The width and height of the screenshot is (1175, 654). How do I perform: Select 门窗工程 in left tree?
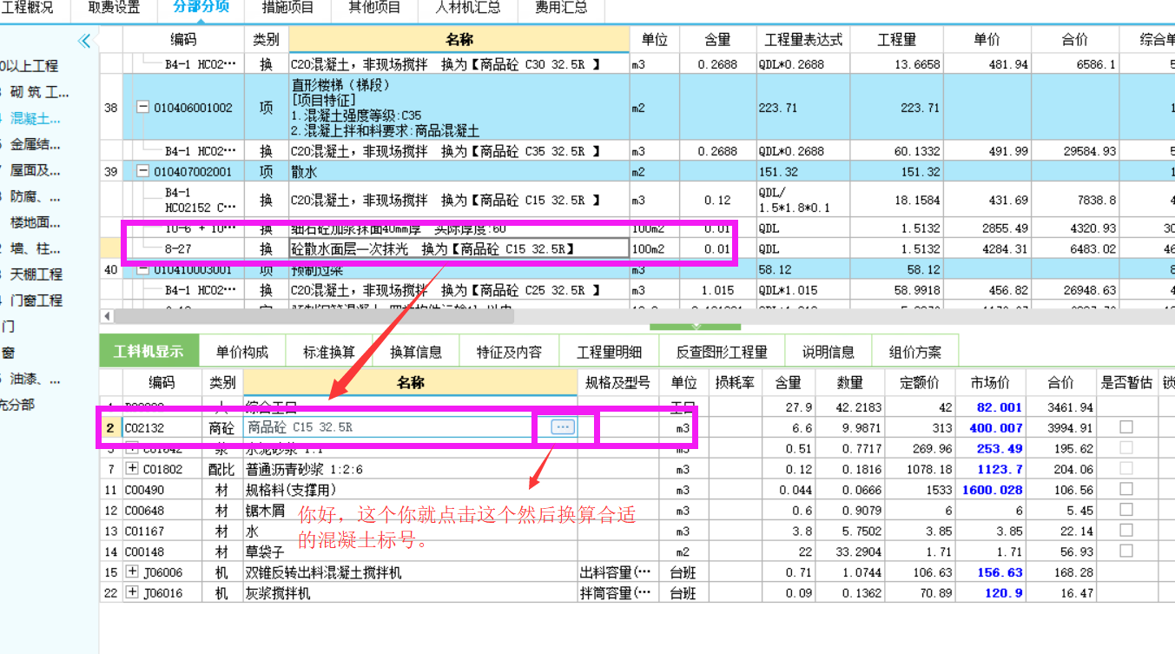(x=36, y=301)
